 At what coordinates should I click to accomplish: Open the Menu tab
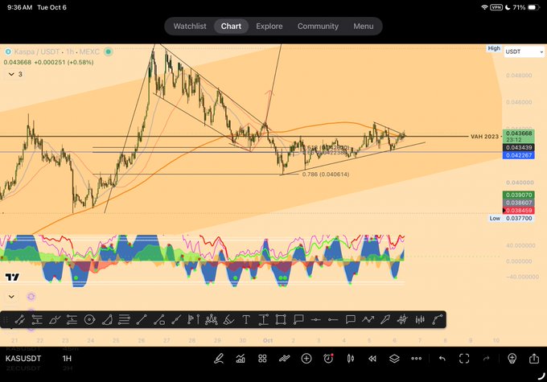click(363, 27)
